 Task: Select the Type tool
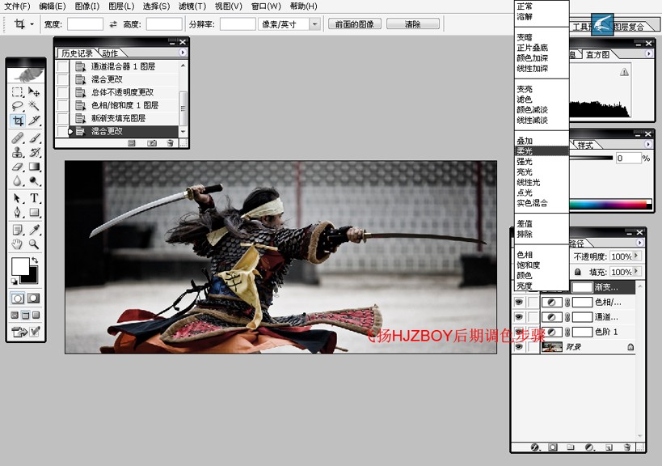tap(34, 198)
